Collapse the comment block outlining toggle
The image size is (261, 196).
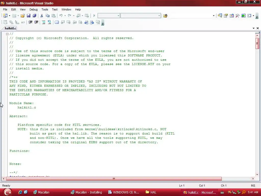(7, 34)
